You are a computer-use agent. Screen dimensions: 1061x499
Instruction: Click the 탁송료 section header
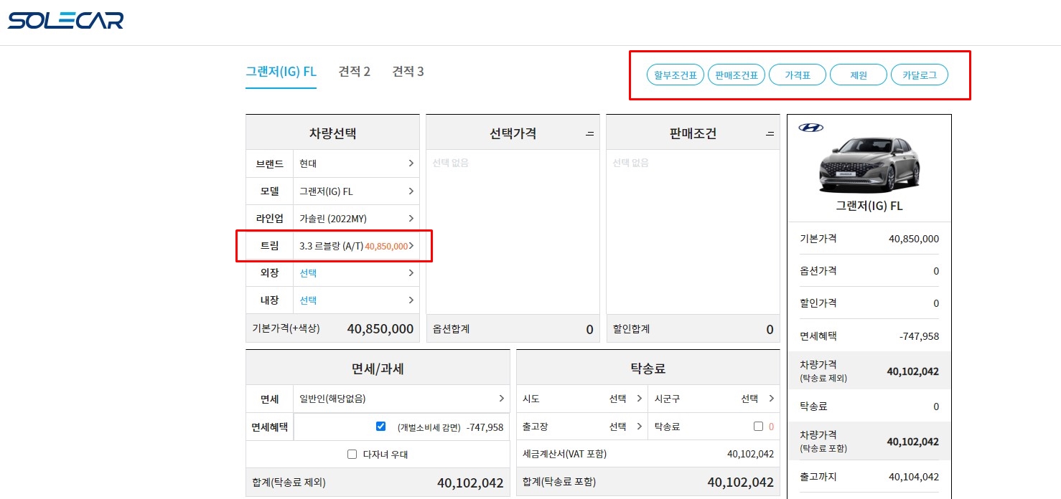tap(648, 368)
